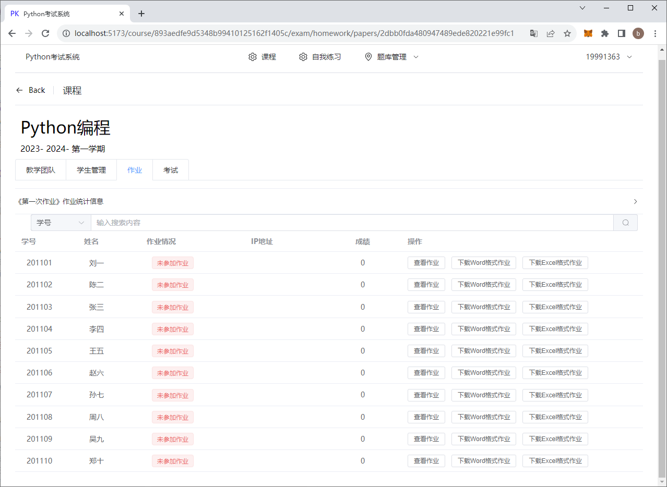Click the Python编程 course title
The height and width of the screenshot is (487, 667).
click(66, 128)
